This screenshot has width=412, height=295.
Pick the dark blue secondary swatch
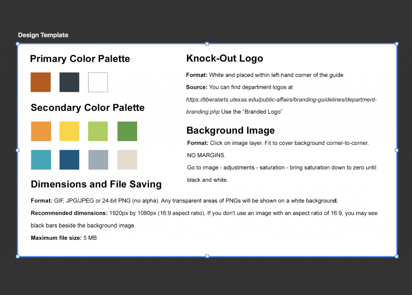[69, 160]
